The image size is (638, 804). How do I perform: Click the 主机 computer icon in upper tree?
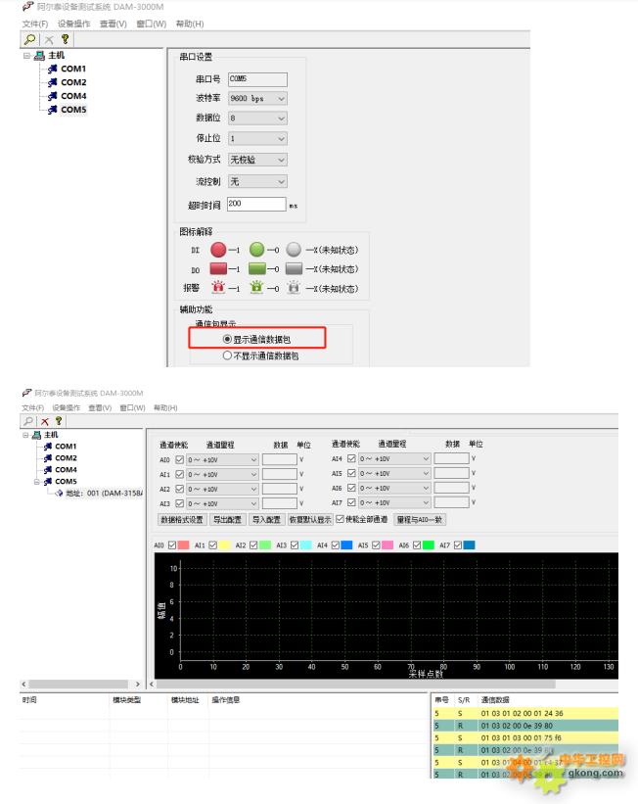[x=39, y=56]
